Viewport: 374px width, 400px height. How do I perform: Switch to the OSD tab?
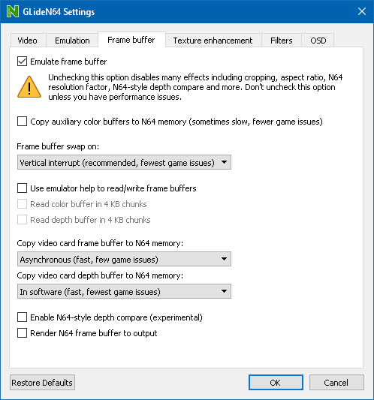318,41
